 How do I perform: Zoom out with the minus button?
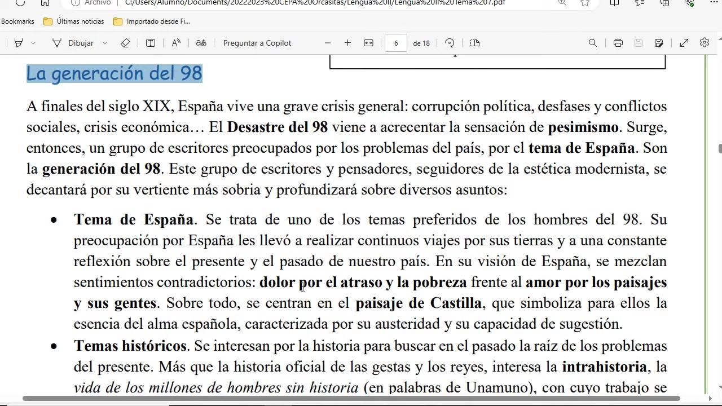click(x=328, y=43)
